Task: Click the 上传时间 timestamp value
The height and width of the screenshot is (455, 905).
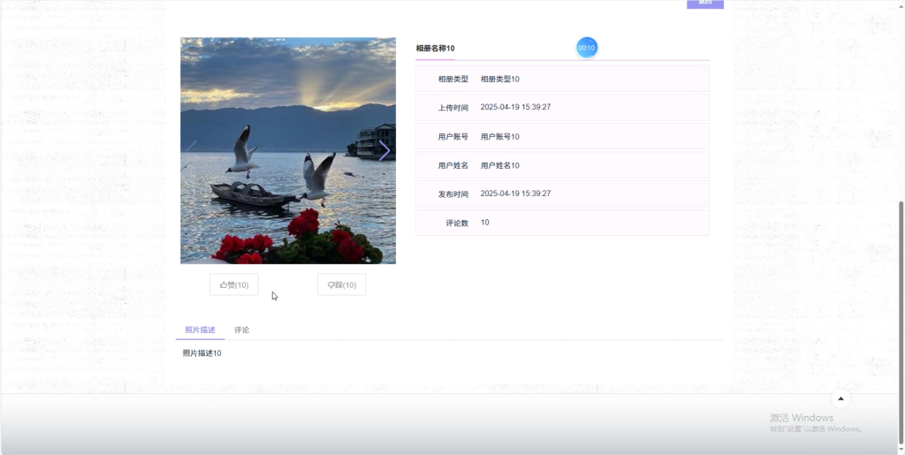Action: coord(515,107)
